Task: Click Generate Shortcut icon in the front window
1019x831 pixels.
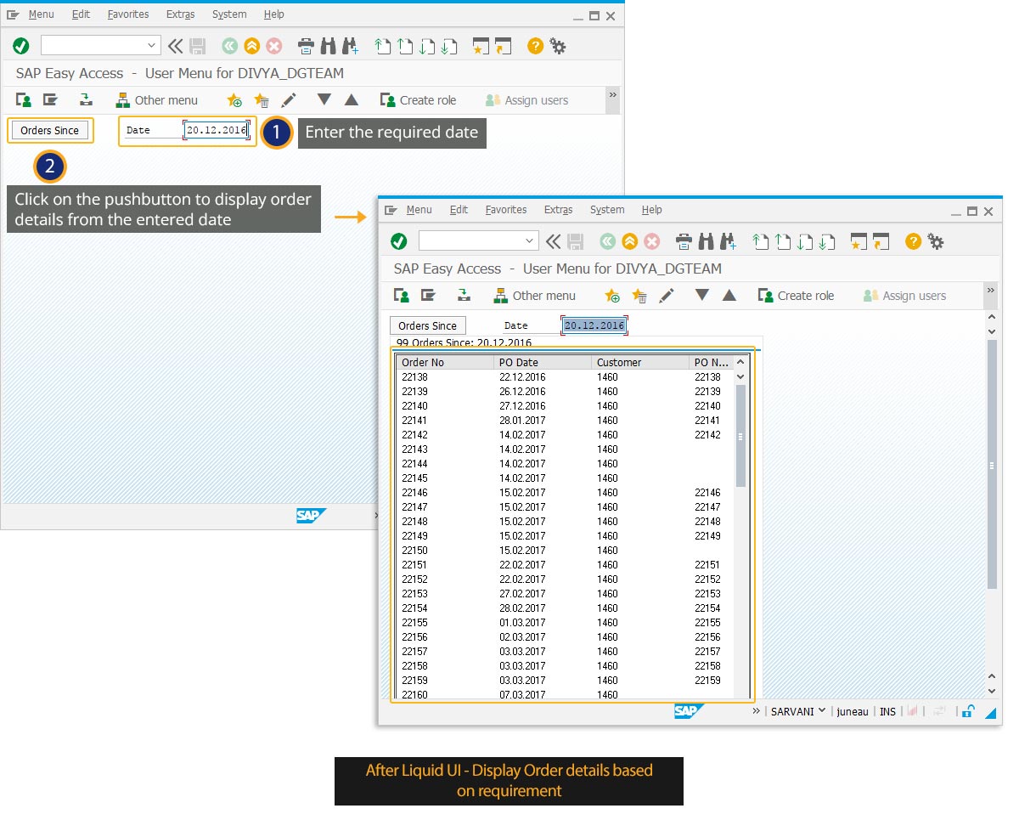Action: [x=881, y=241]
